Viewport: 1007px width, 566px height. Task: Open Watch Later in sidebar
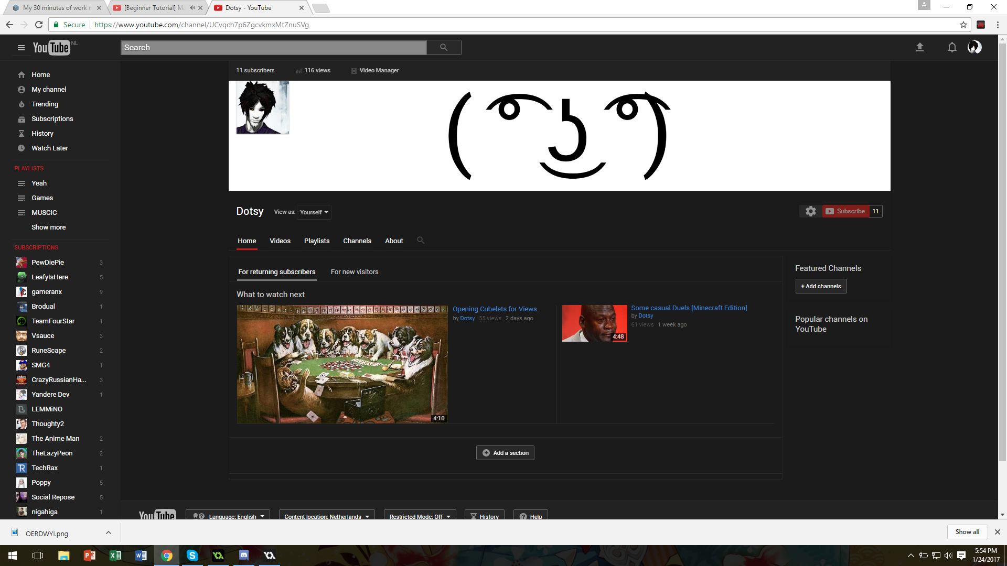[x=49, y=148]
